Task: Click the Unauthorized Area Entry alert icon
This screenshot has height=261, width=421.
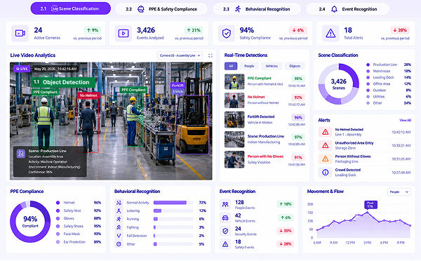Action: [x=325, y=145]
